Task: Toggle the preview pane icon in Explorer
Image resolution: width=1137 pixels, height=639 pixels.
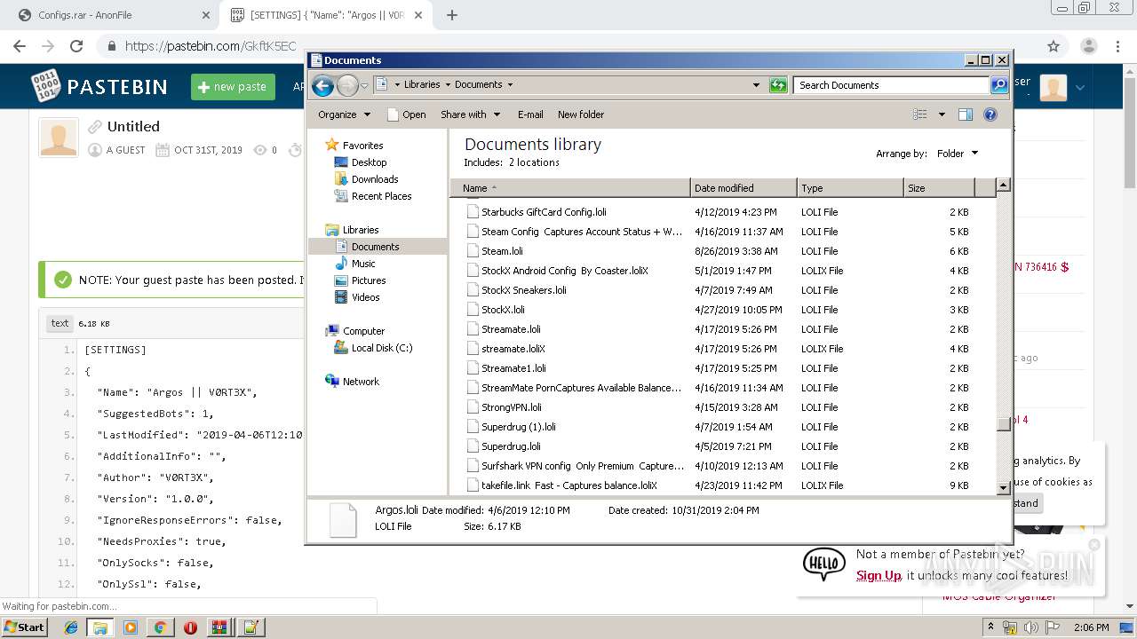Action: (x=966, y=114)
